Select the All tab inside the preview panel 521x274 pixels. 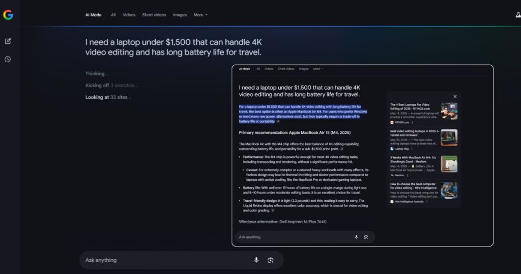258,69
